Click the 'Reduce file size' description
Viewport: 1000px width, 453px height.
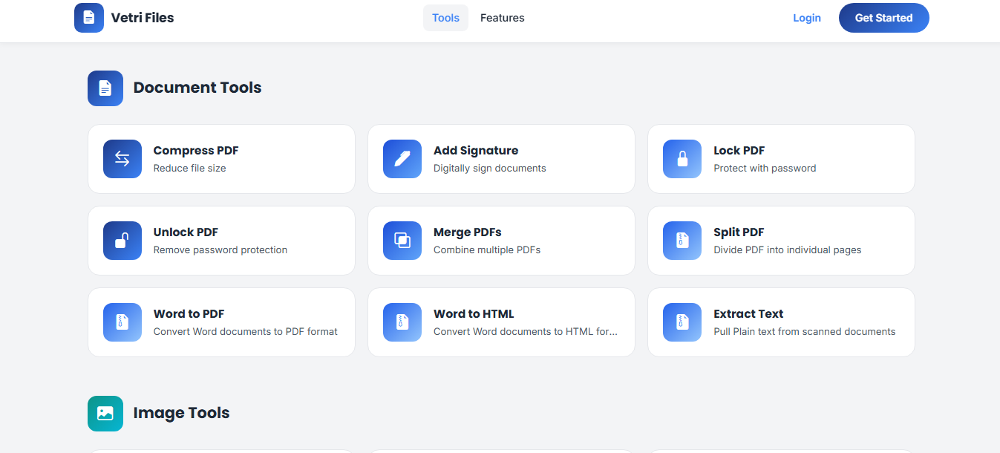pyautogui.click(x=190, y=169)
